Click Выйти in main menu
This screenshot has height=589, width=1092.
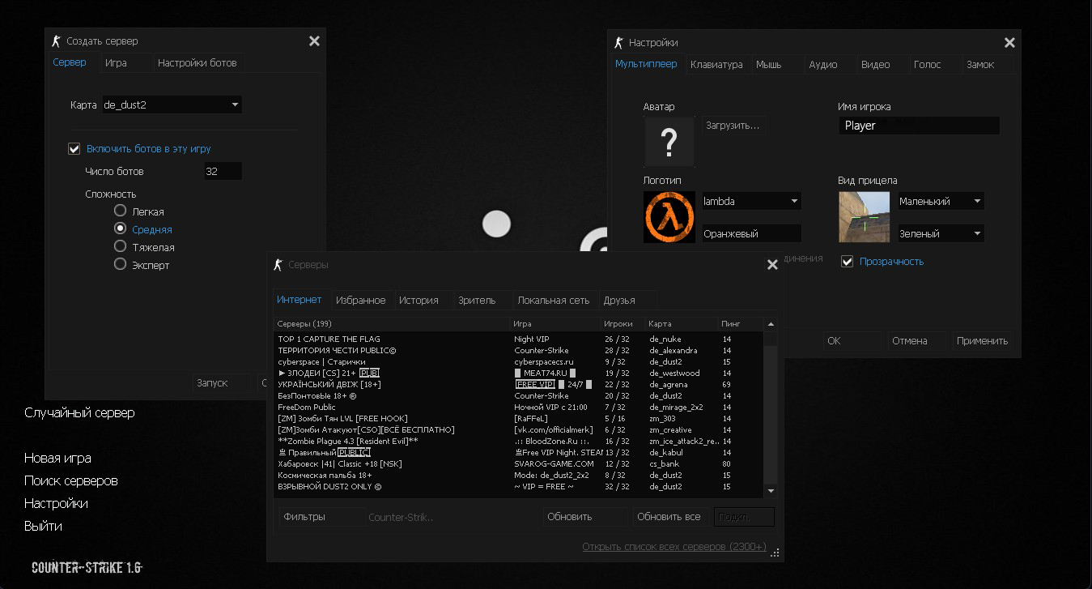click(43, 527)
